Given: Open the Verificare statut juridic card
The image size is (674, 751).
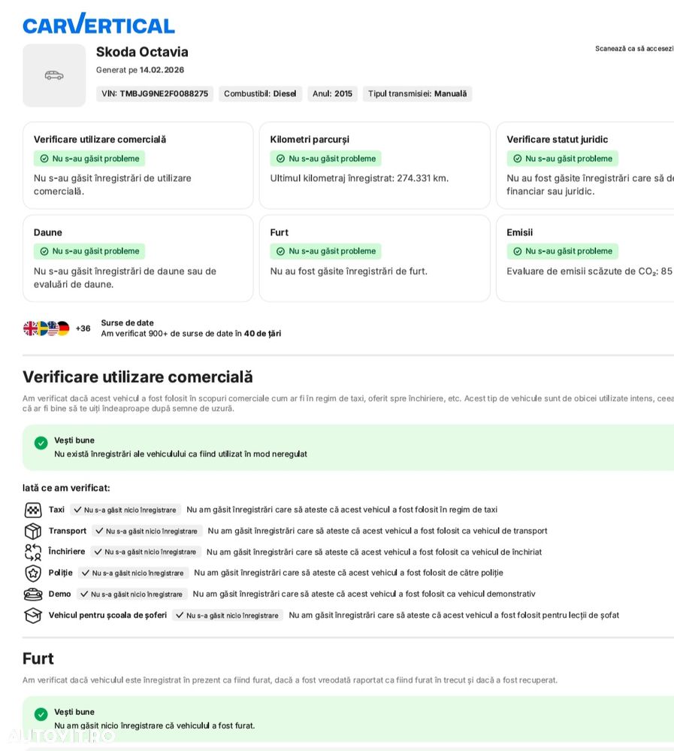Looking at the screenshot, I should [x=585, y=165].
